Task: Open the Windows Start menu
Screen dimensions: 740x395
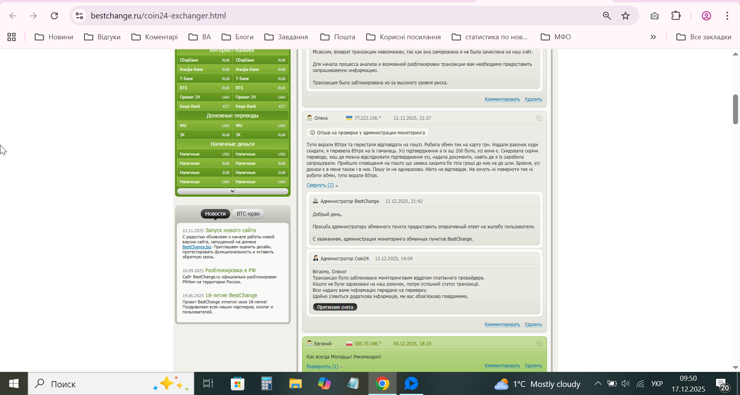Action: [x=14, y=384]
